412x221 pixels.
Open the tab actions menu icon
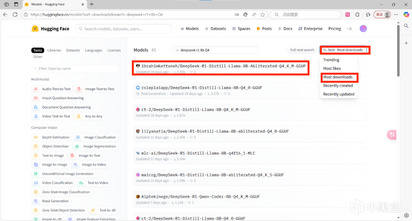tap(16, 4)
